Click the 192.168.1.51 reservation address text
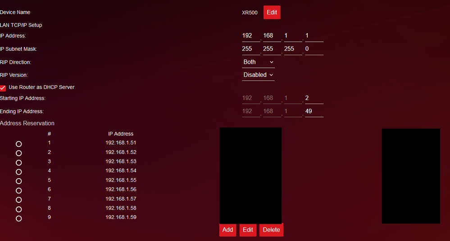 click(x=121, y=143)
